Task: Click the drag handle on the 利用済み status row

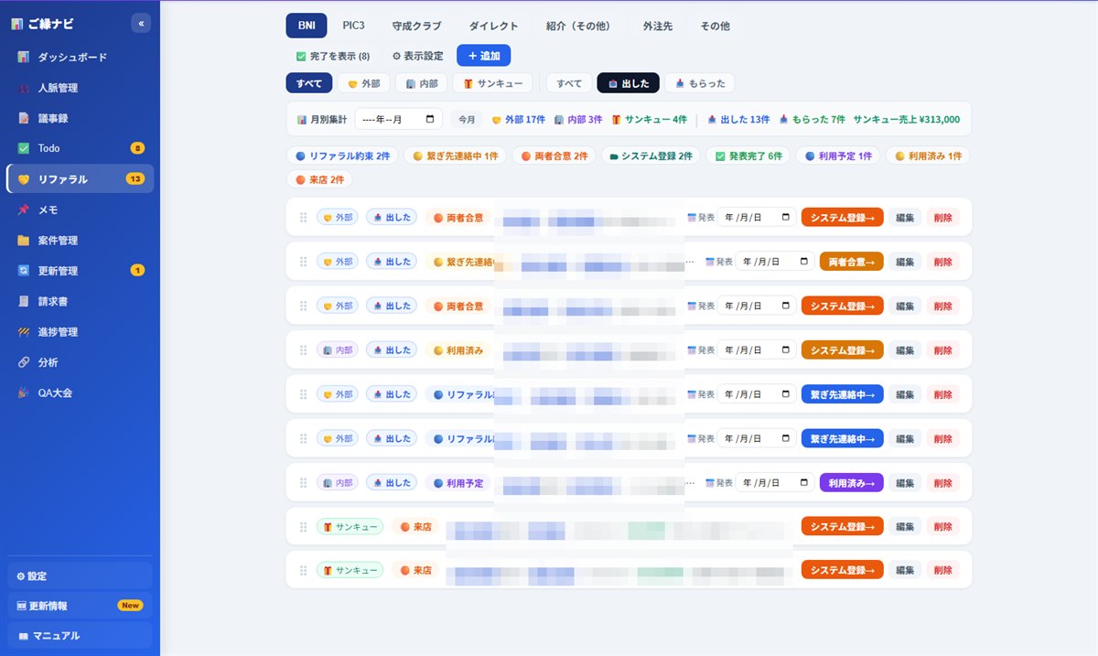Action: click(303, 350)
